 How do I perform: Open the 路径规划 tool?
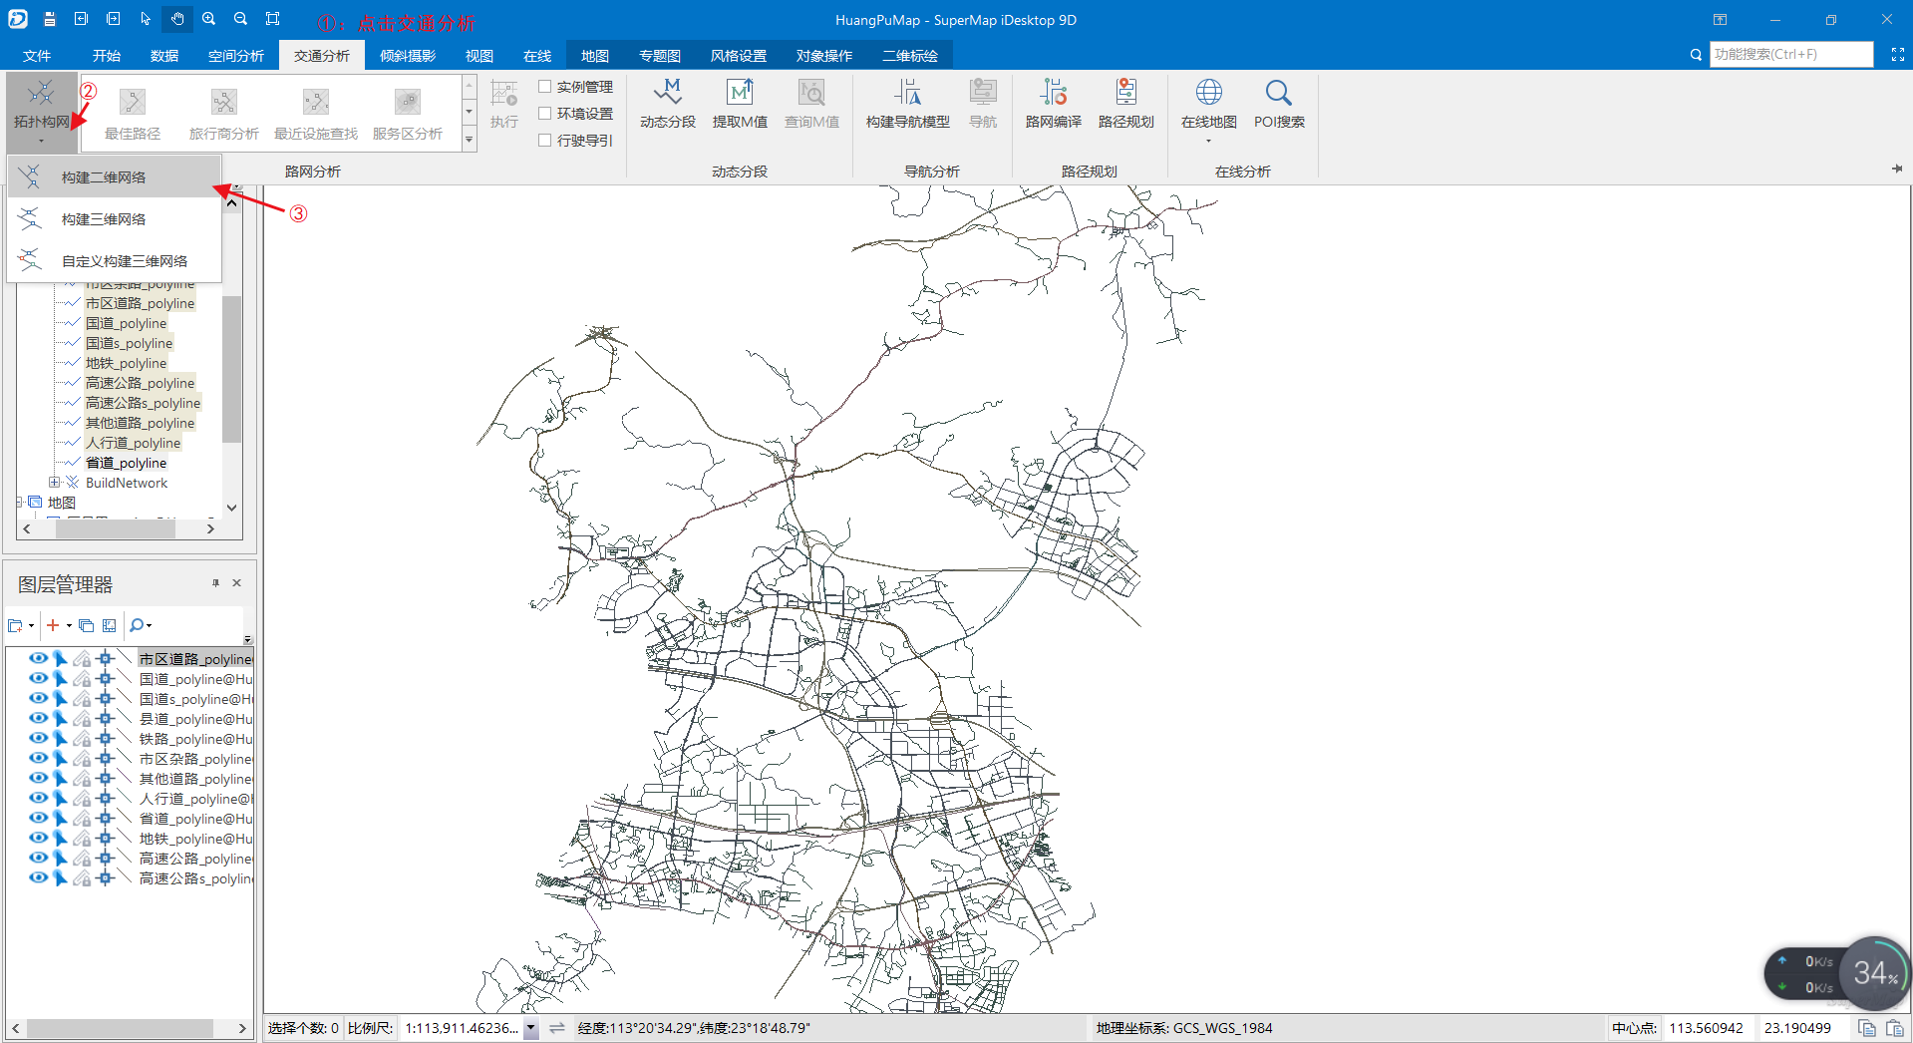pyautogui.click(x=1126, y=103)
